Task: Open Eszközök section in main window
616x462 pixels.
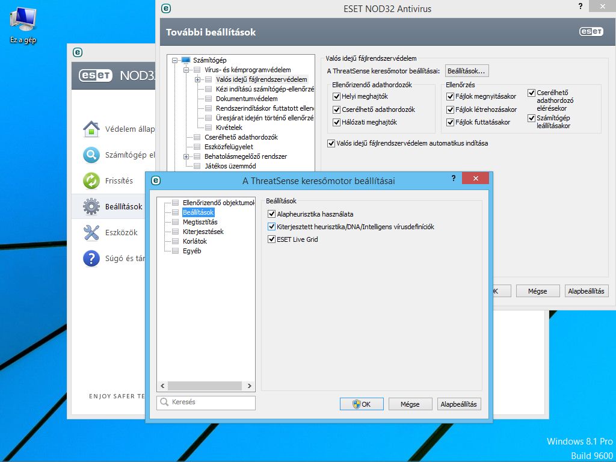Action: point(121,233)
